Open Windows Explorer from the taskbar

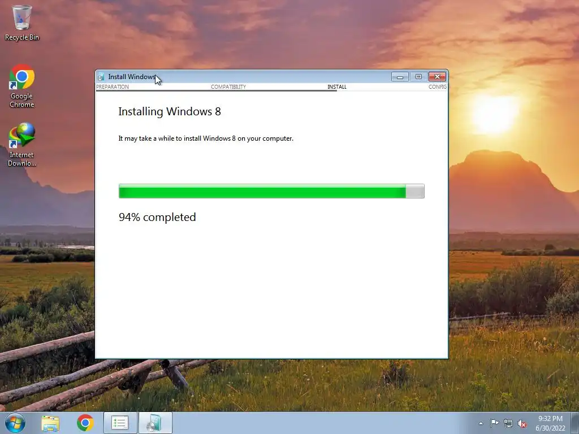(50, 423)
